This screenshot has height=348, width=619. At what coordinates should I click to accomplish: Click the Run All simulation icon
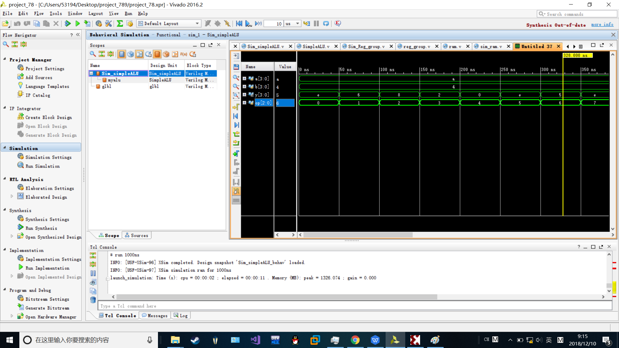click(x=249, y=24)
